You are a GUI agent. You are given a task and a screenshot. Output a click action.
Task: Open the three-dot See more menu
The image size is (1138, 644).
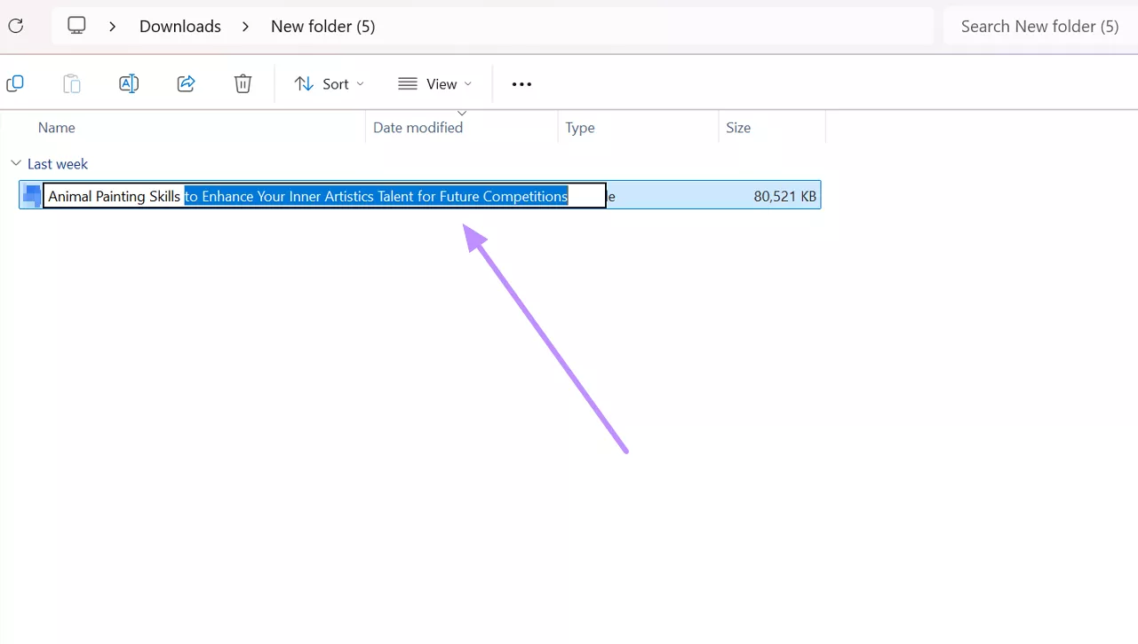(521, 84)
